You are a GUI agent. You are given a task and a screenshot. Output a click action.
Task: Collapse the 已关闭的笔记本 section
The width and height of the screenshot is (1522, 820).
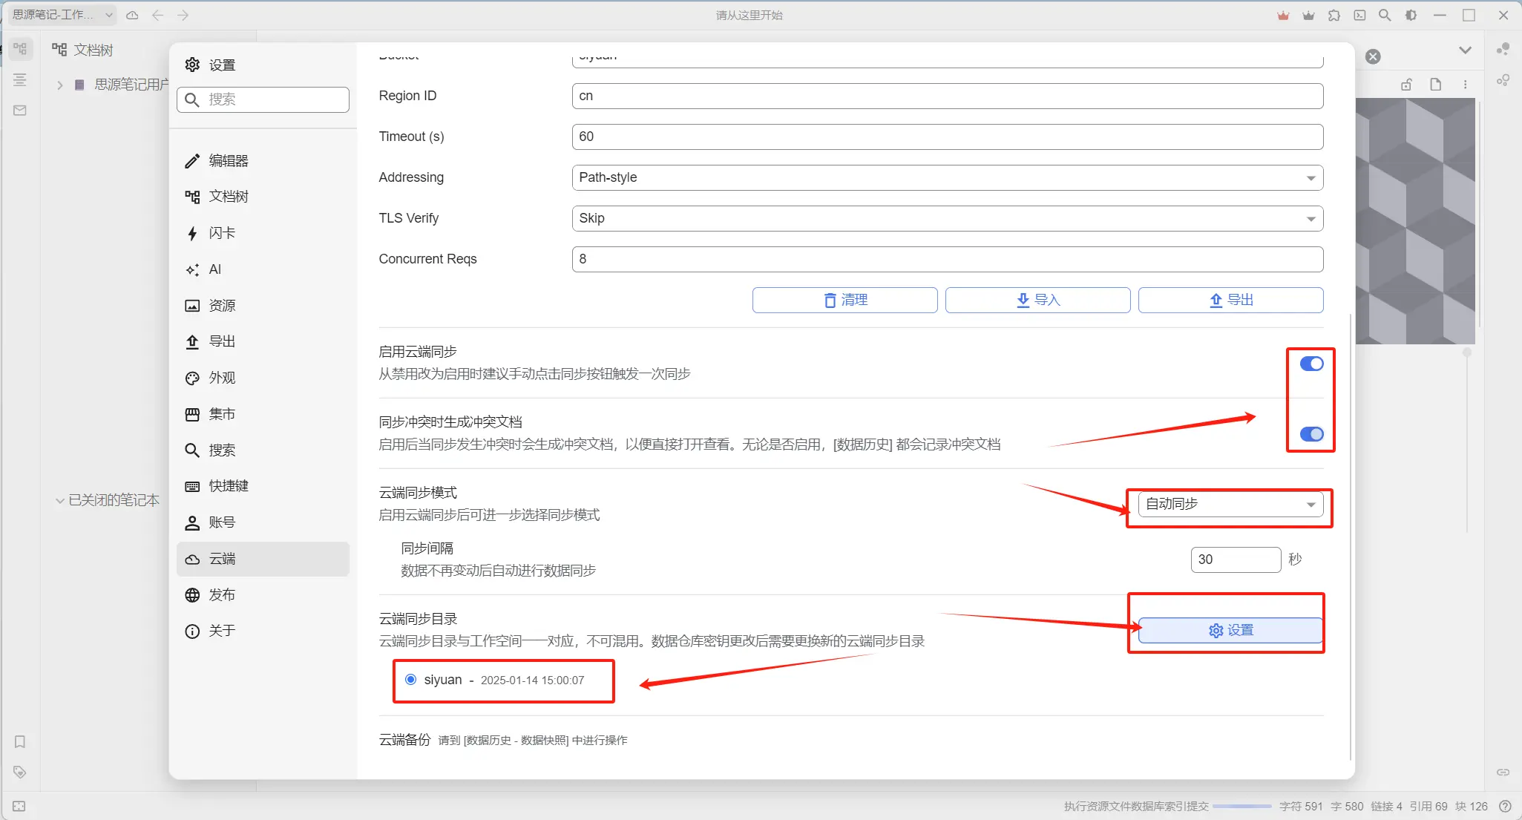point(60,501)
